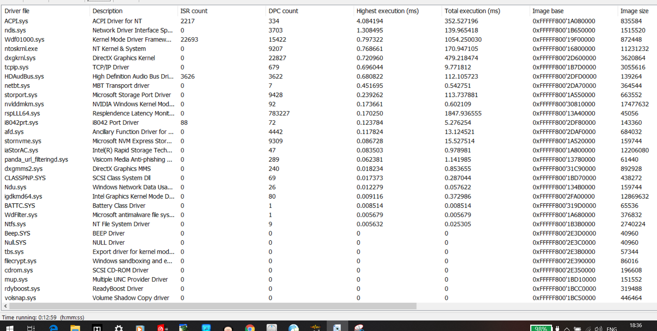
Task: Select the HDAudBus.sys row
Action: coord(329,76)
